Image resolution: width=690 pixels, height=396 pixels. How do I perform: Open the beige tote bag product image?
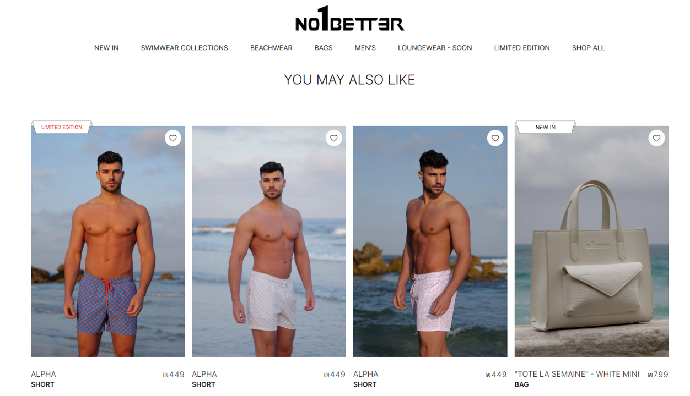(x=591, y=241)
